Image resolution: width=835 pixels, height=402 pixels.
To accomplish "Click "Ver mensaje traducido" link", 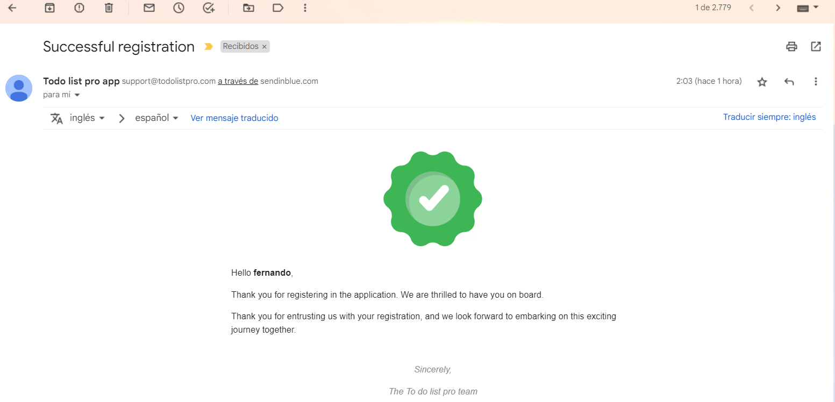I will tap(234, 118).
